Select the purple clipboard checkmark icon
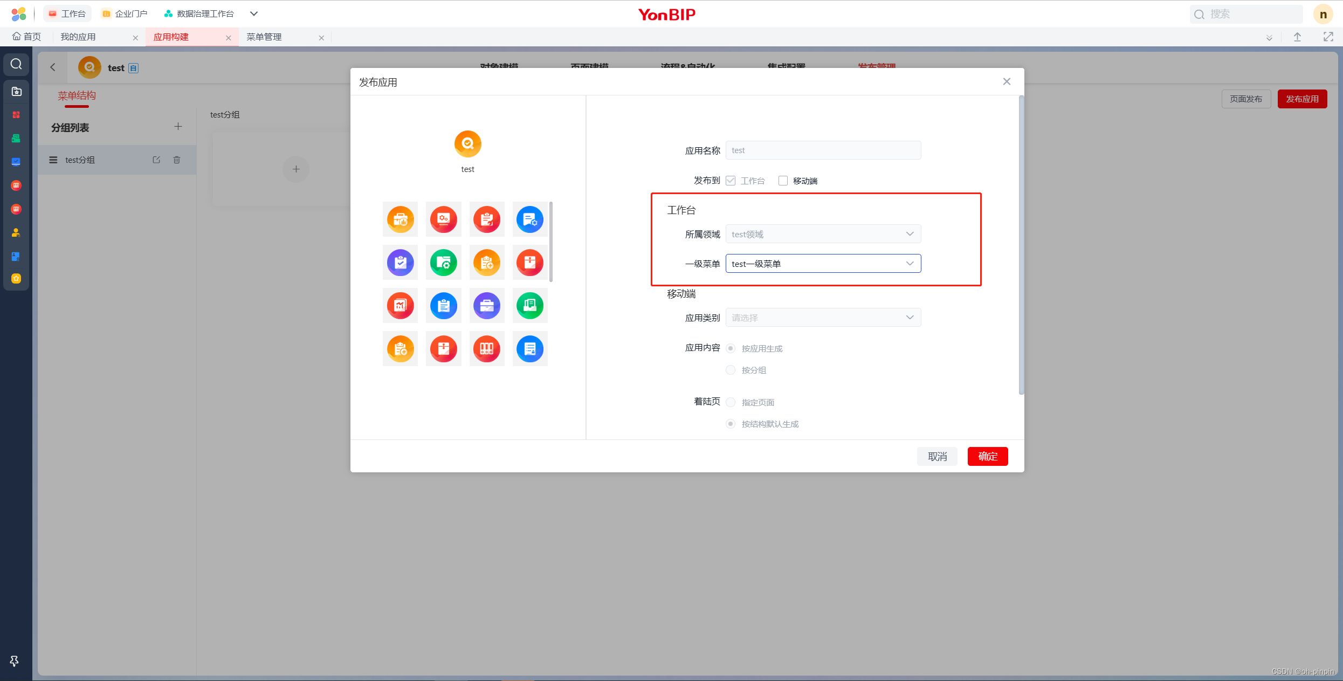Screen dimensions: 1343x681 400,263
